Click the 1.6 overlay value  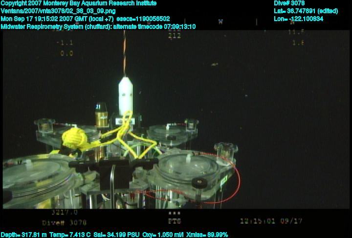[x=298, y=43]
